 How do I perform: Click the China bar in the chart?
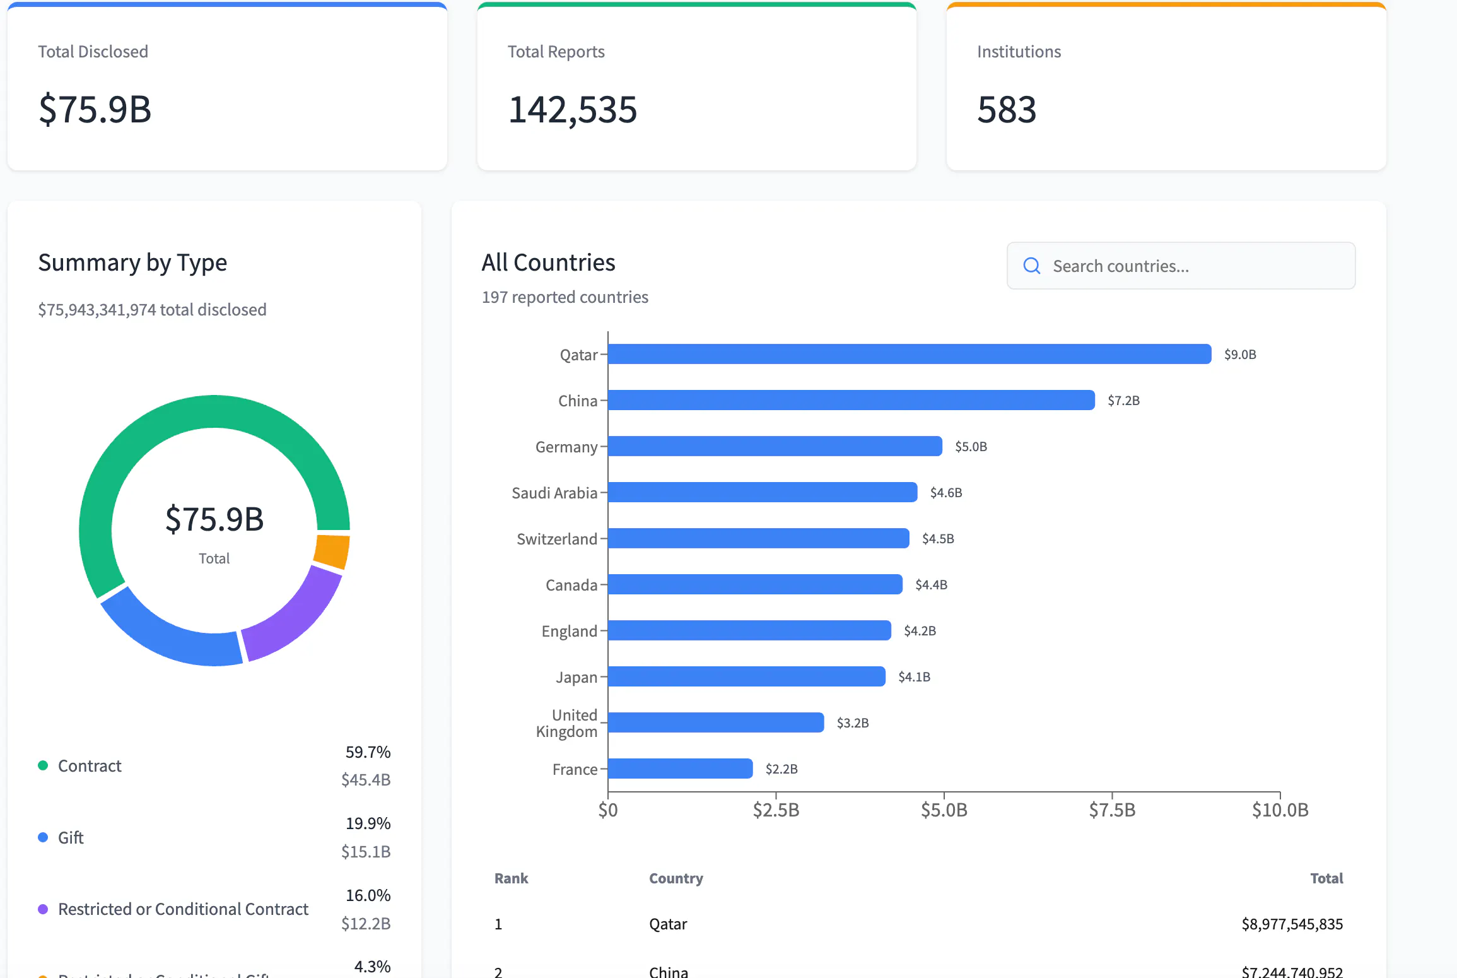tap(851, 400)
